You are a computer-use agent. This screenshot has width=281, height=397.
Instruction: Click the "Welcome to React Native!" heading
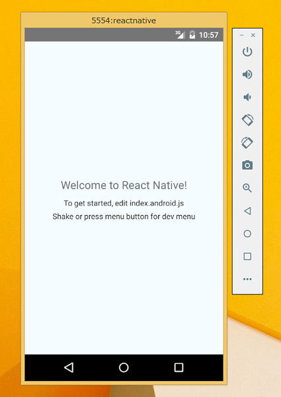124,185
